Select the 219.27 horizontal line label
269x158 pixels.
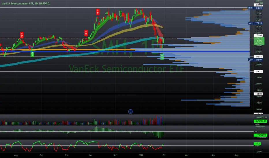click(258, 72)
